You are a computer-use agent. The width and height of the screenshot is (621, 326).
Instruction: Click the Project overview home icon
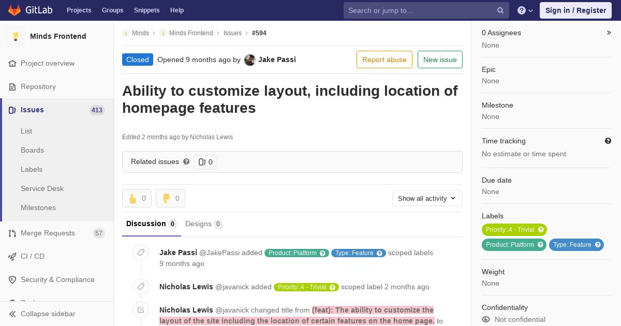click(12, 63)
